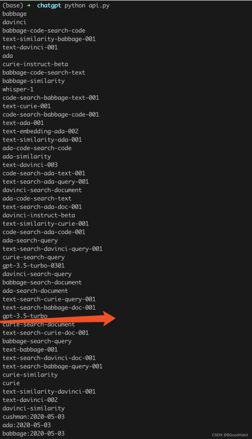The image size is (252, 439).
Task: Select the babbage:2020-05-03 line
Action: pos(34,434)
